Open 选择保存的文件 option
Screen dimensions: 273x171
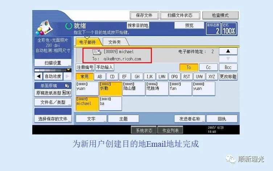pos(53,119)
